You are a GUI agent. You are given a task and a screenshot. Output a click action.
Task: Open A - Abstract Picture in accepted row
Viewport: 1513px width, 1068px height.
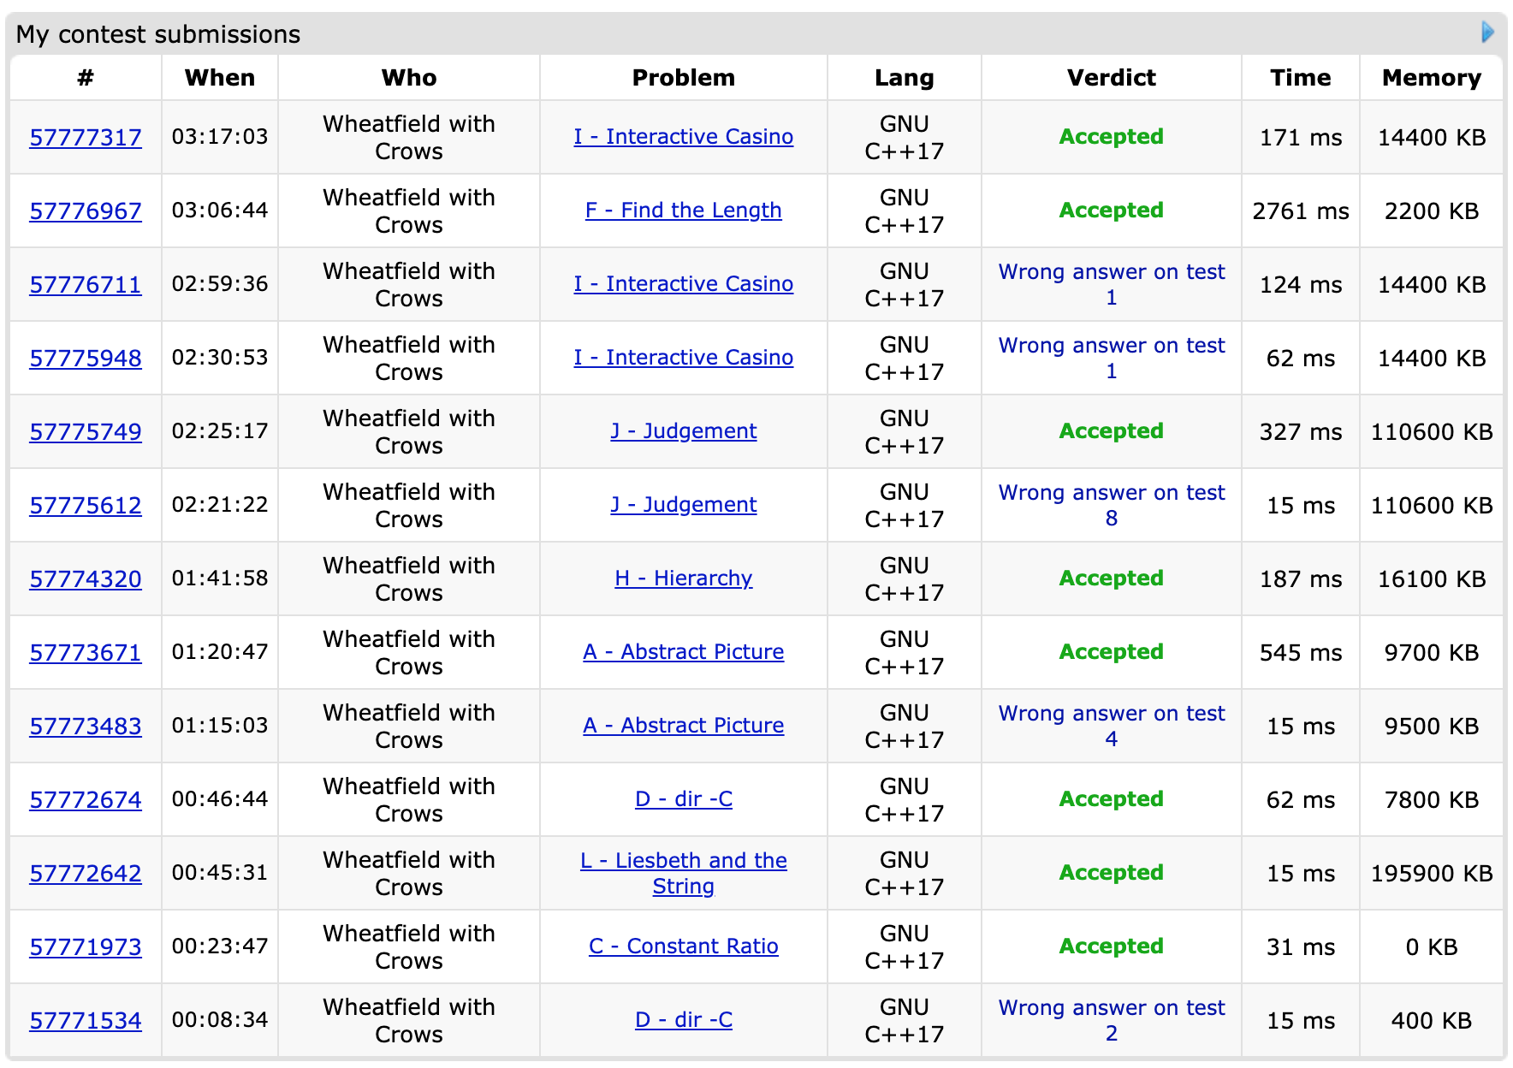(683, 652)
